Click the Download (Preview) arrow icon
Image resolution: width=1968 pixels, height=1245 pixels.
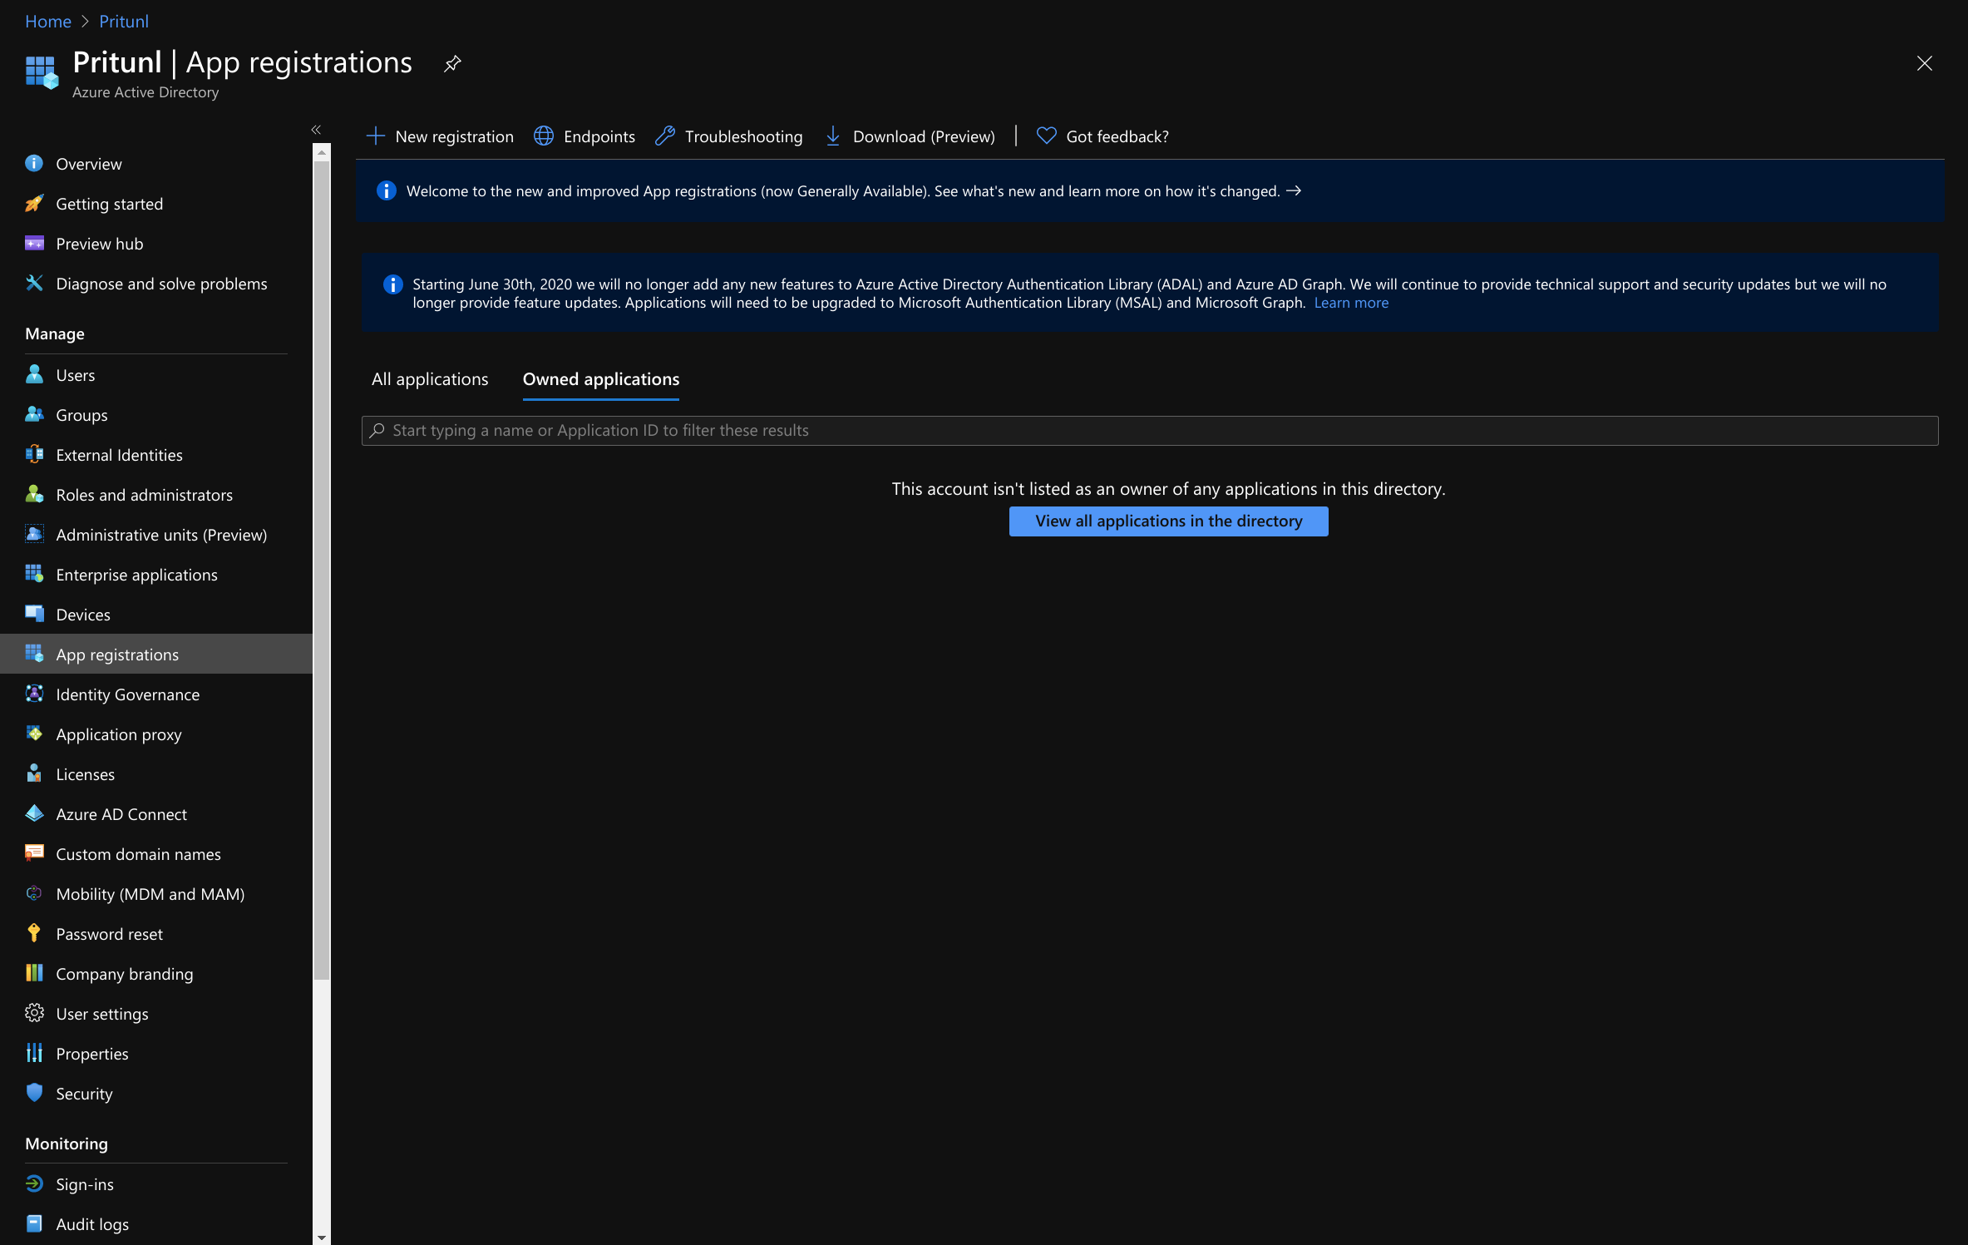tap(833, 136)
